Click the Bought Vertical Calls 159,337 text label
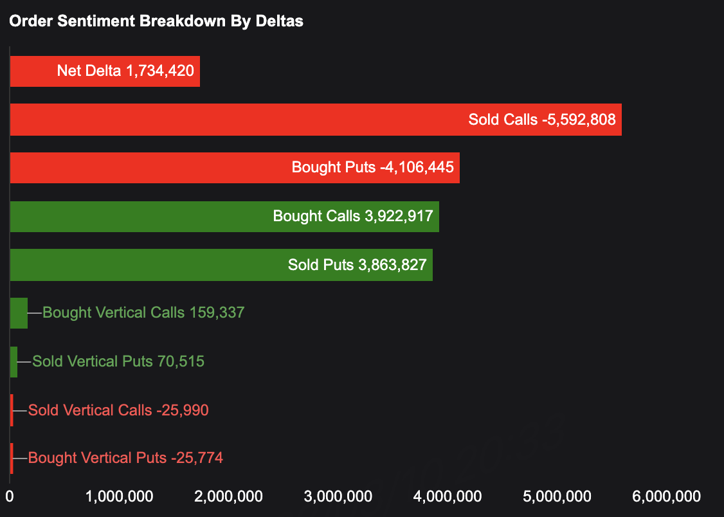Viewport: 724px width, 517px height. [x=143, y=313]
